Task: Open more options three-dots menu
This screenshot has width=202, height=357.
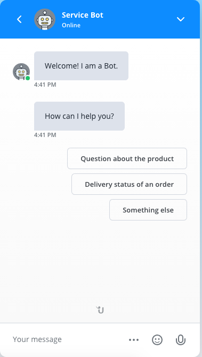Action: (x=134, y=340)
